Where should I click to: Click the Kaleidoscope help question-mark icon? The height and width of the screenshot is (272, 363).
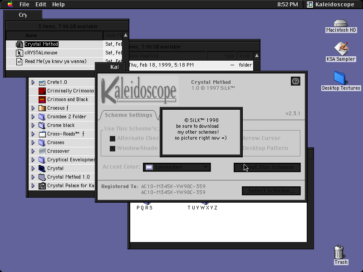coord(295,81)
